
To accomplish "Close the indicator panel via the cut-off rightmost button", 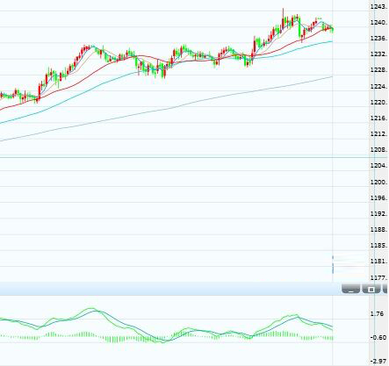I will coord(385,289).
